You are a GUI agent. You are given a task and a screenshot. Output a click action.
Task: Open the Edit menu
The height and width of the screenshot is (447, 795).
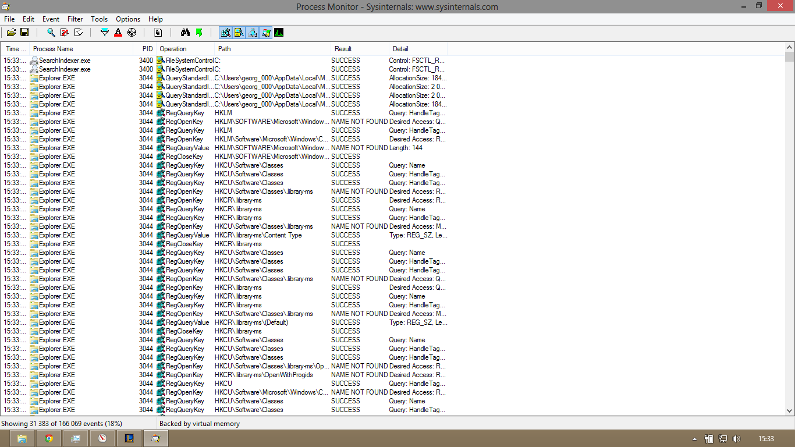point(29,19)
